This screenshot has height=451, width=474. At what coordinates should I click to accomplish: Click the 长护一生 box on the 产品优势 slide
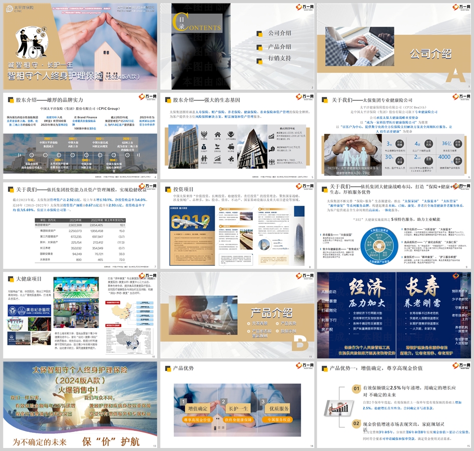[x=238, y=408]
